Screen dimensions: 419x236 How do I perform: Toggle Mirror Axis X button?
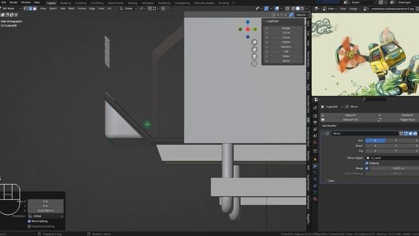tap(375, 140)
